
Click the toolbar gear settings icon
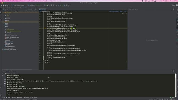click(x=175, y=5)
